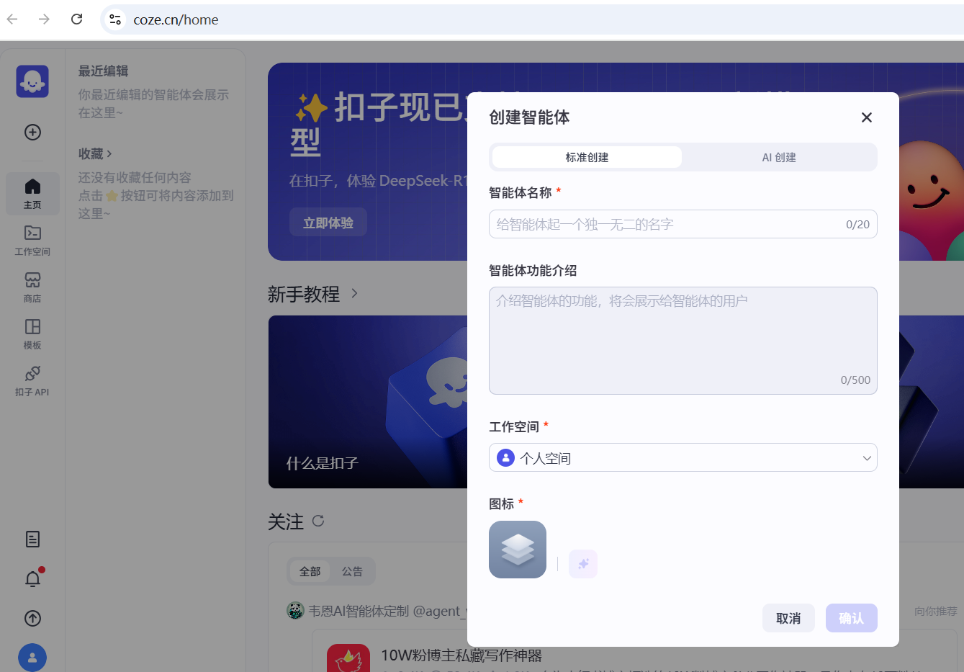Click the AI generate icon sparkle button
Viewport: 964px width, 672px height.
click(583, 564)
